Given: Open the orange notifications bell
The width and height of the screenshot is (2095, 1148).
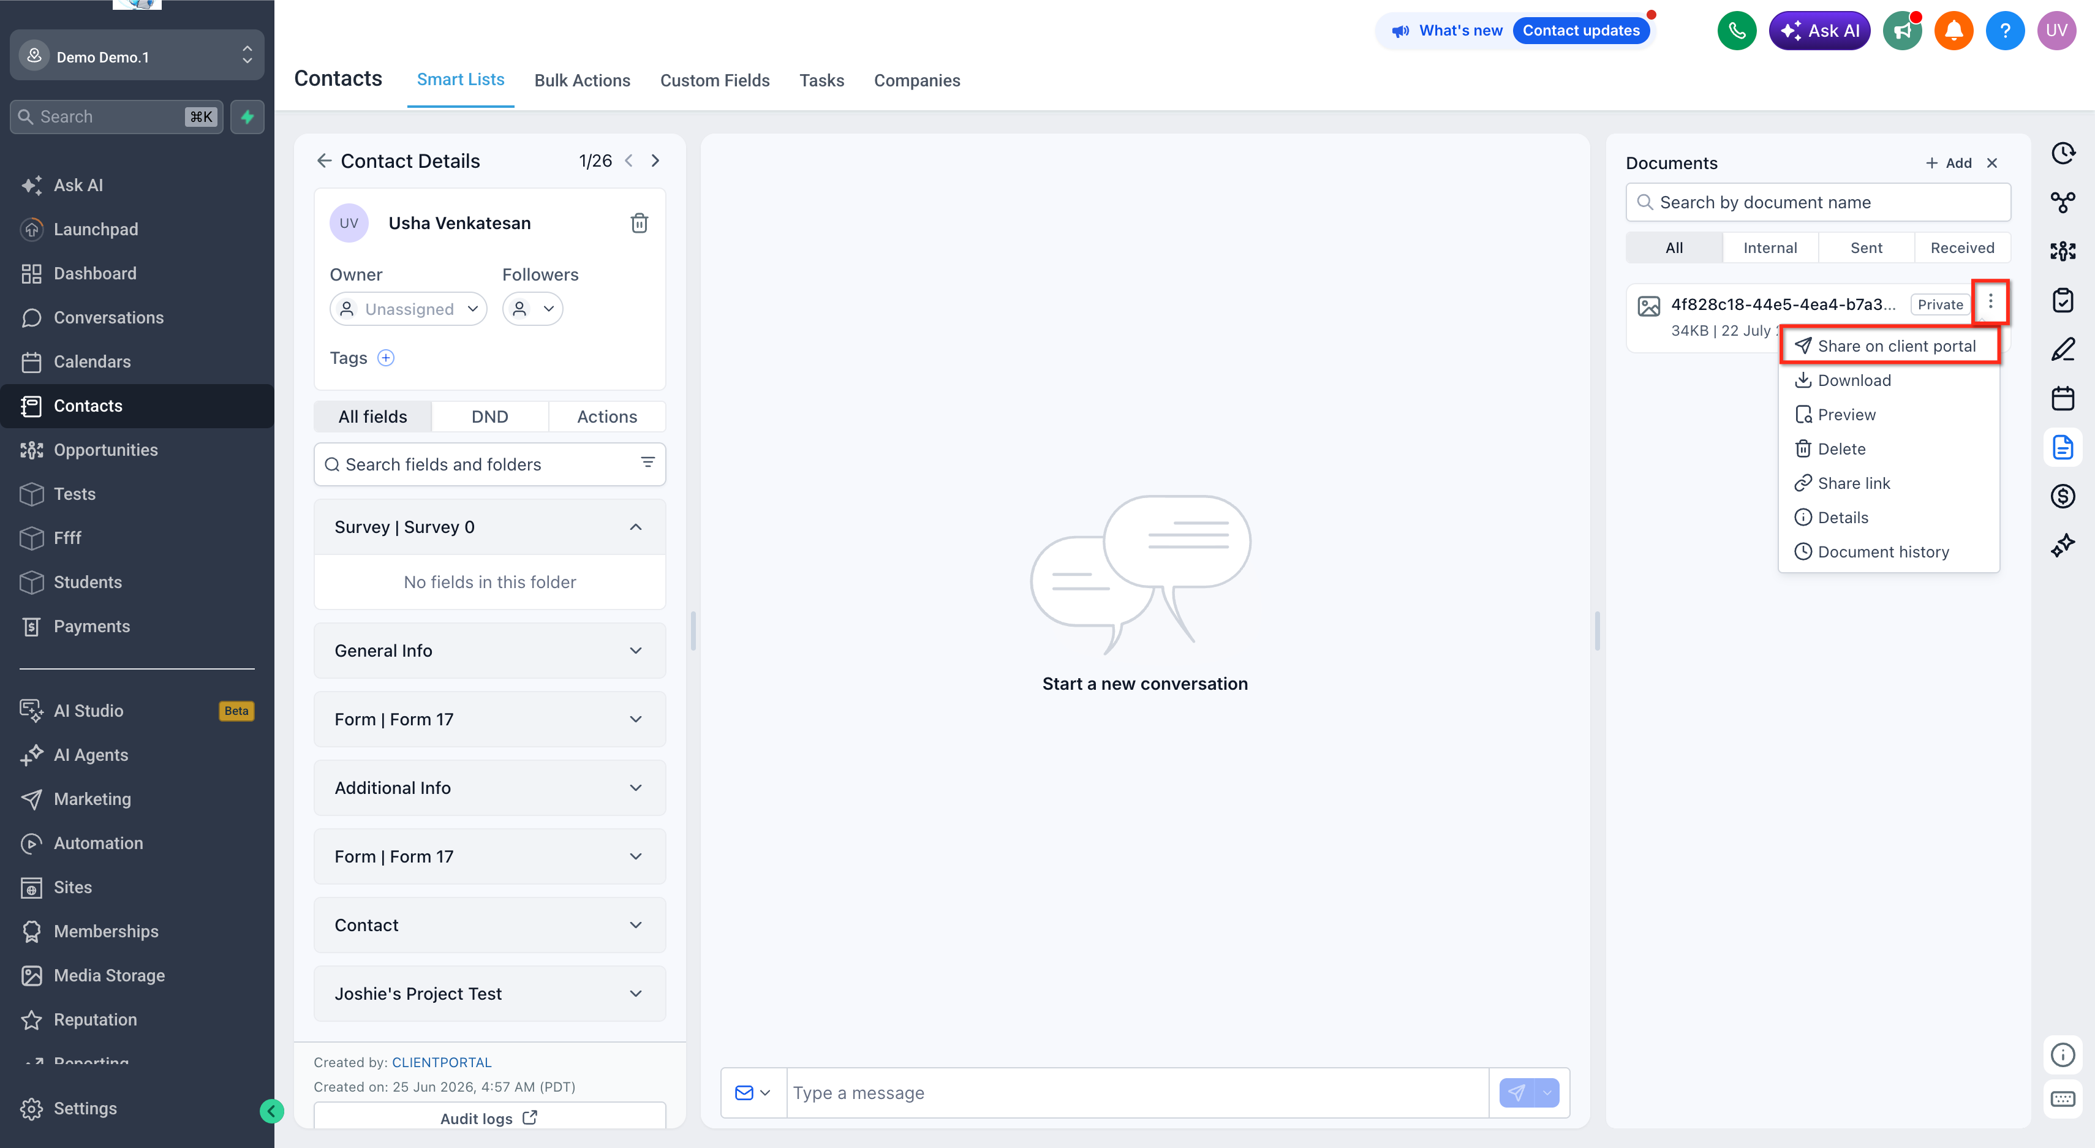Looking at the screenshot, I should click(x=1953, y=31).
